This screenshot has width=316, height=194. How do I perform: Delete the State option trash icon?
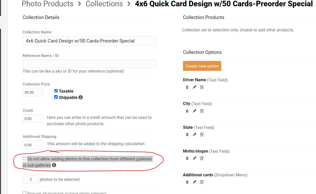coord(202,135)
